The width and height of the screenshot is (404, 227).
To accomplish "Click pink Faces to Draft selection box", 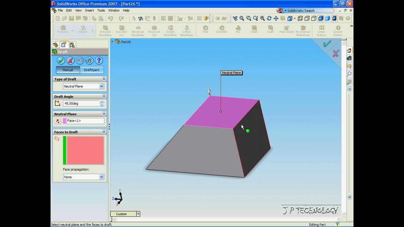I will click(85, 150).
